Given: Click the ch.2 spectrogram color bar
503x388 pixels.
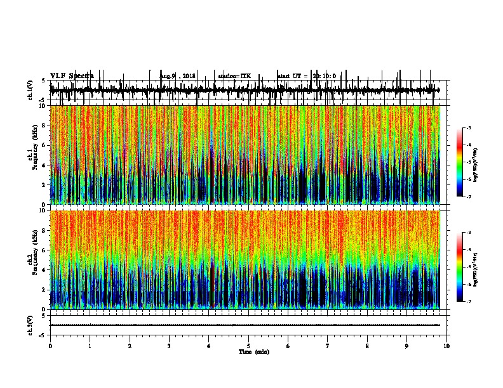Looking at the screenshot, I should click(x=460, y=267).
